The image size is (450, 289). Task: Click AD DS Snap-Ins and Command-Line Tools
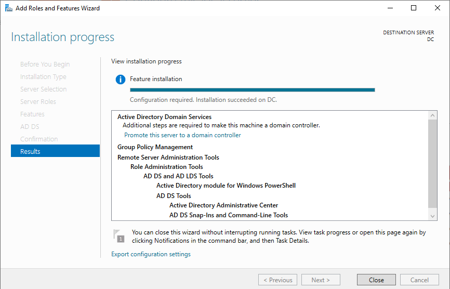tap(229, 215)
